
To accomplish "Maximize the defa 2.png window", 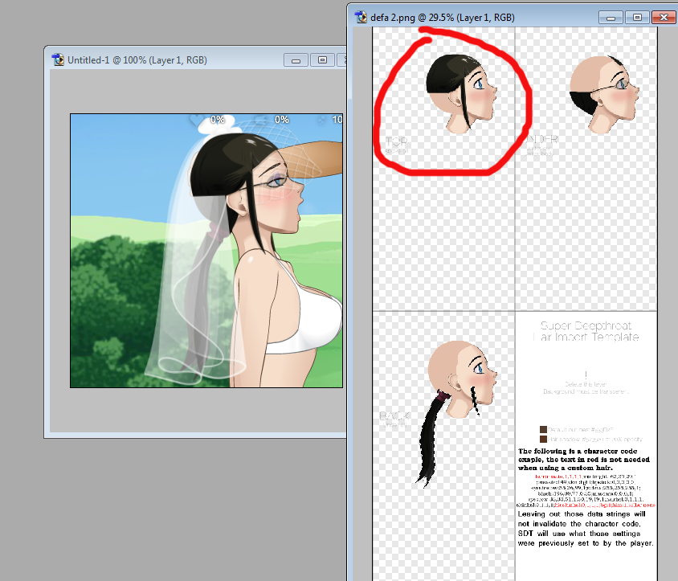I will coord(638,17).
